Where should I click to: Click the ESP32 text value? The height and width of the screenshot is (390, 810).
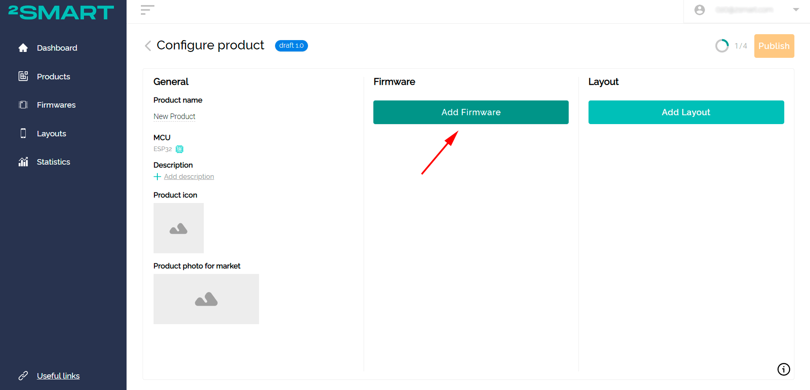(x=162, y=149)
